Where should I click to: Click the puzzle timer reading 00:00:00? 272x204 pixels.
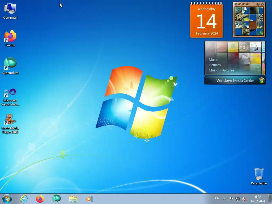(244, 4)
